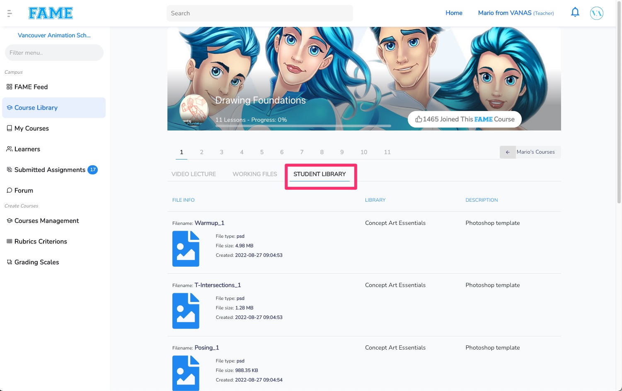Image resolution: width=622 pixels, height=391 pixels.
Task: Open notifications bell icon
Action: click(x=575, y=12)
